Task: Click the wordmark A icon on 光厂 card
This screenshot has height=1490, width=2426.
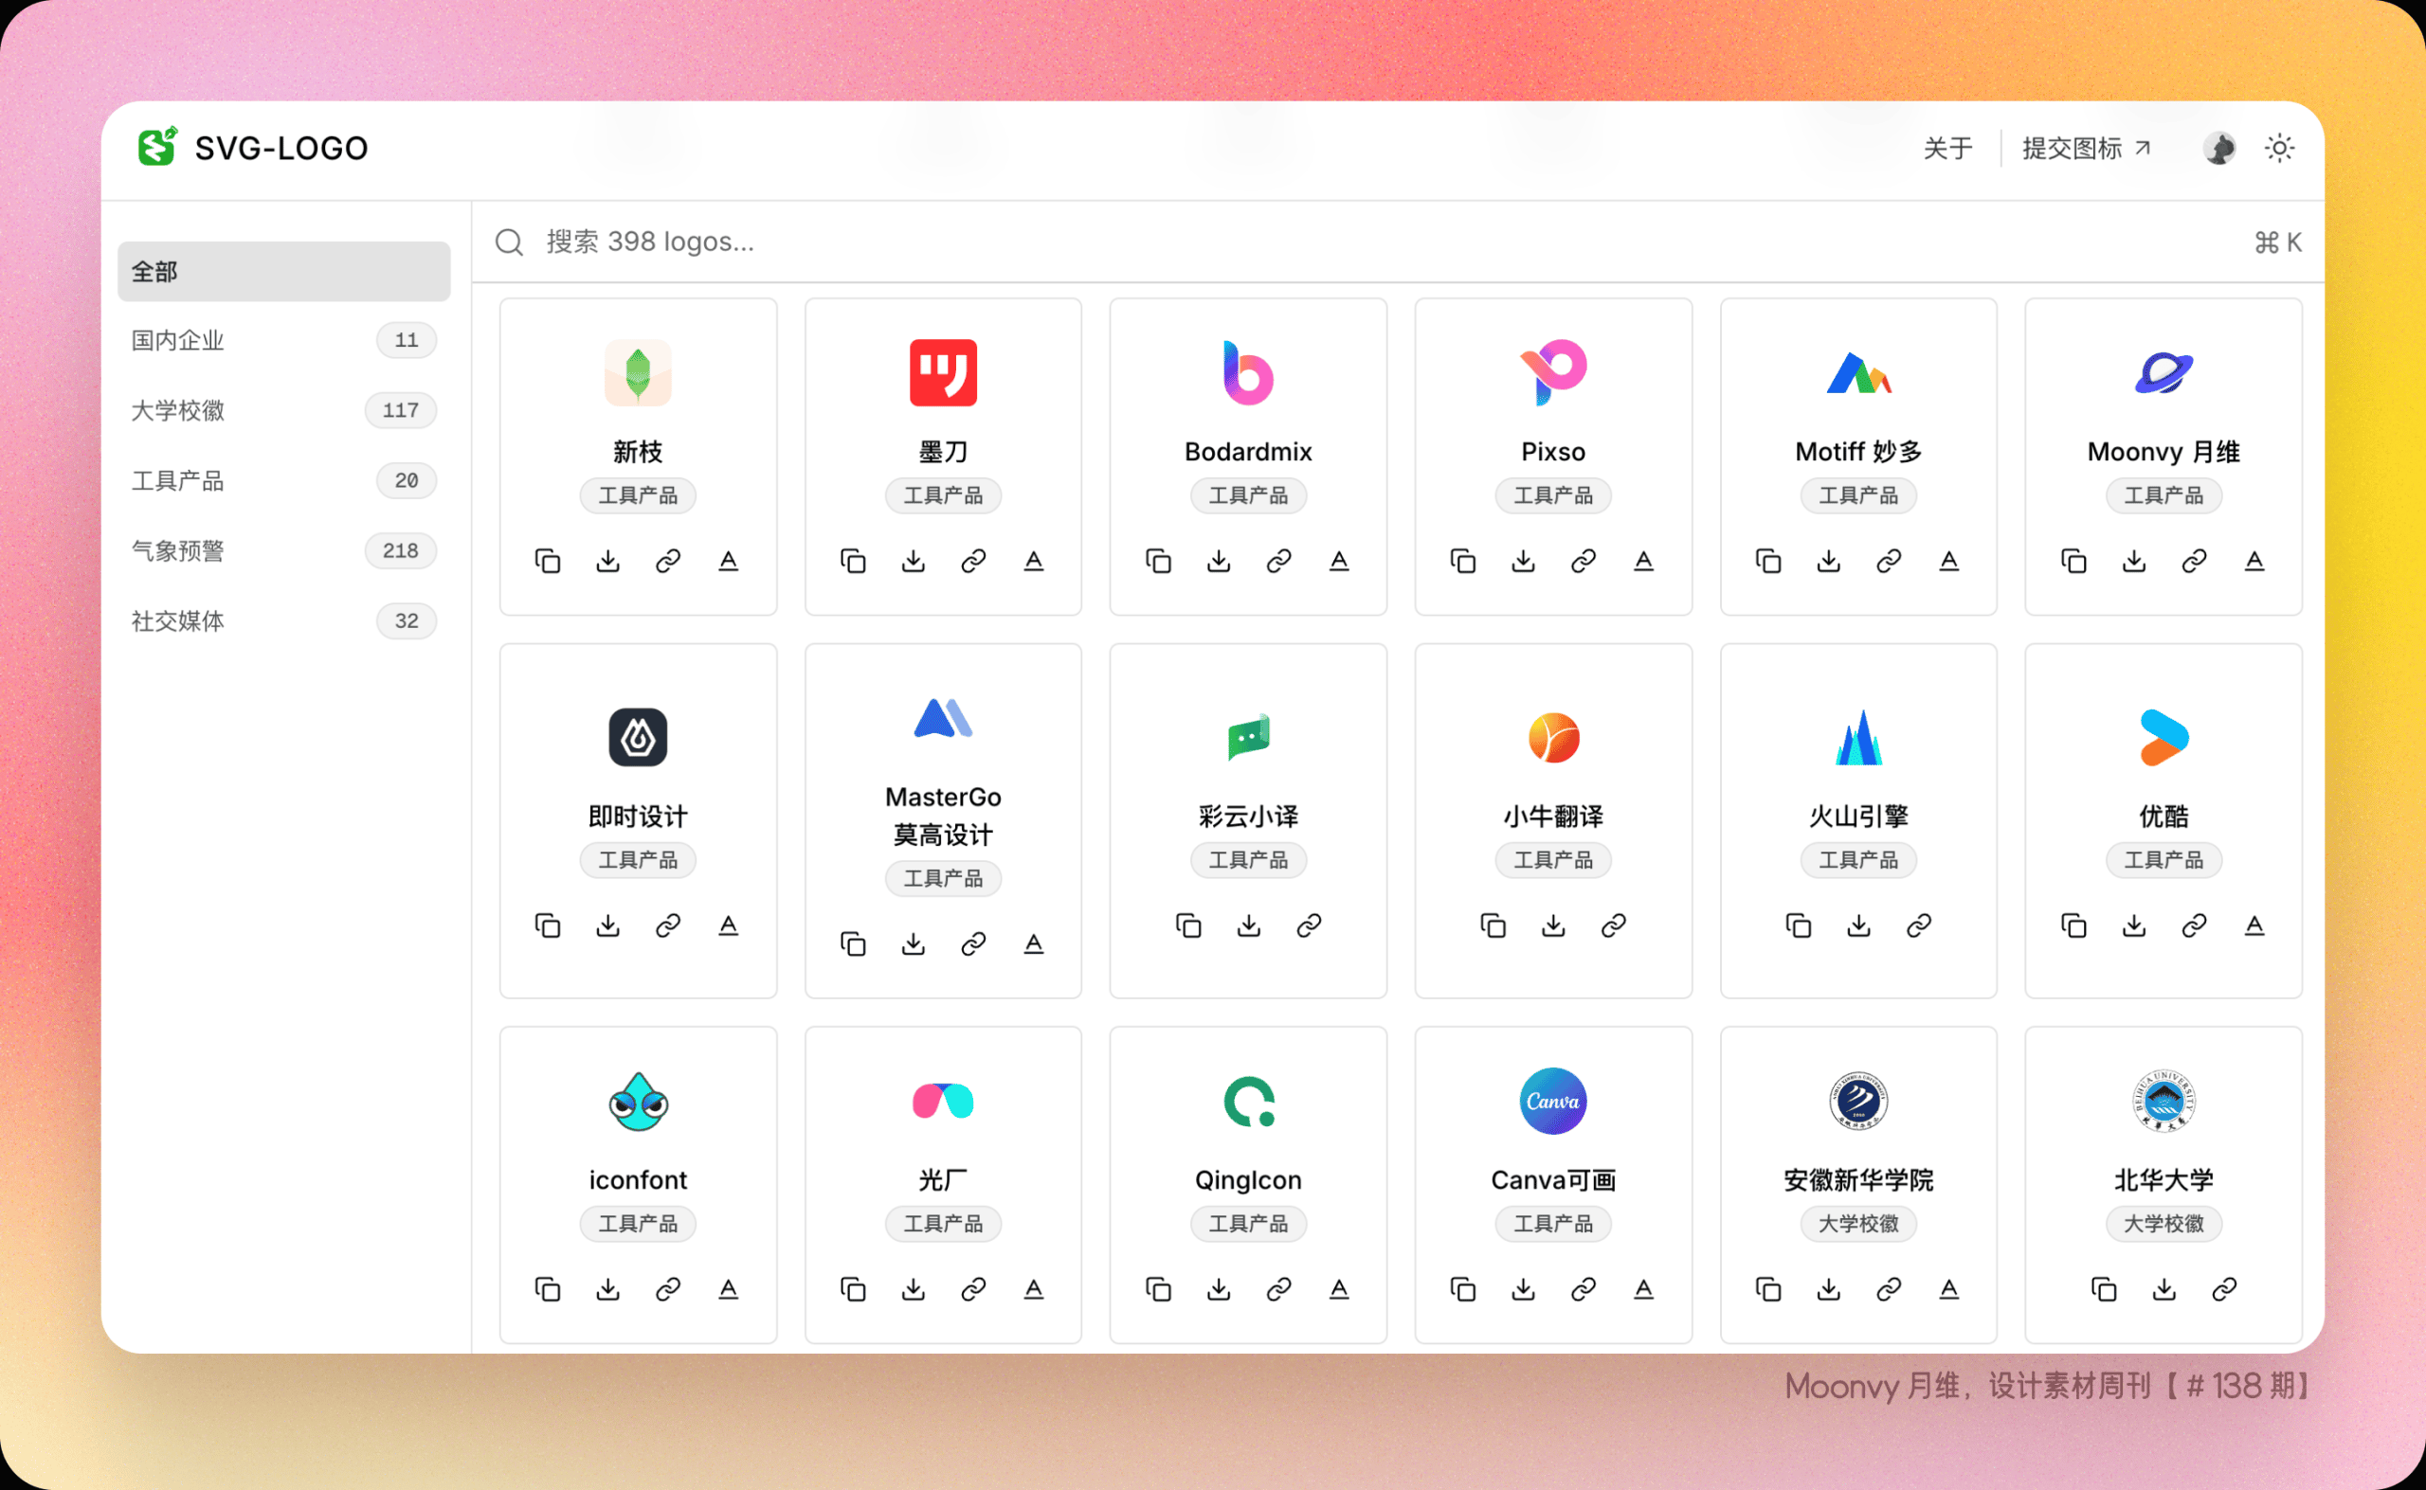Action: pos(1034,1289)
